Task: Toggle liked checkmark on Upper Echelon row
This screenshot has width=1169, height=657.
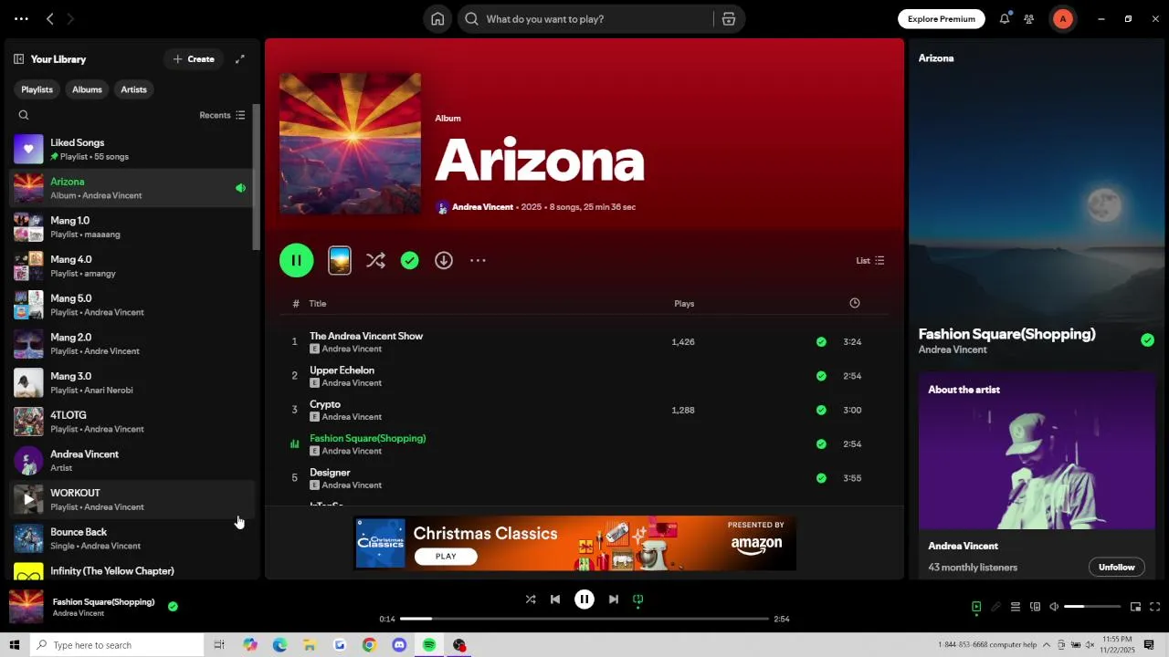Action: pyautogui.click(x=821, y=376)
